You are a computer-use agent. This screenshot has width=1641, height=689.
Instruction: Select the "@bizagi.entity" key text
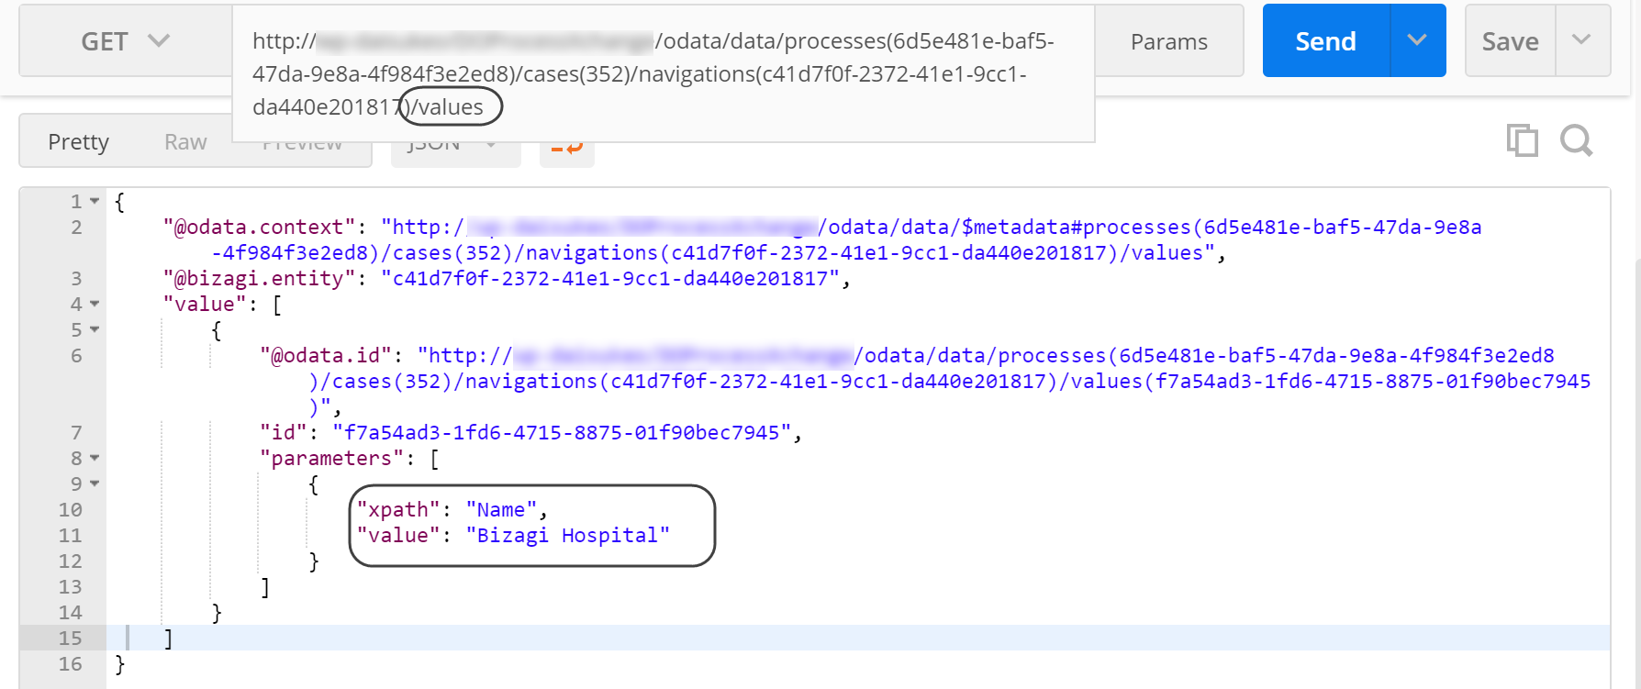(260, 278)
